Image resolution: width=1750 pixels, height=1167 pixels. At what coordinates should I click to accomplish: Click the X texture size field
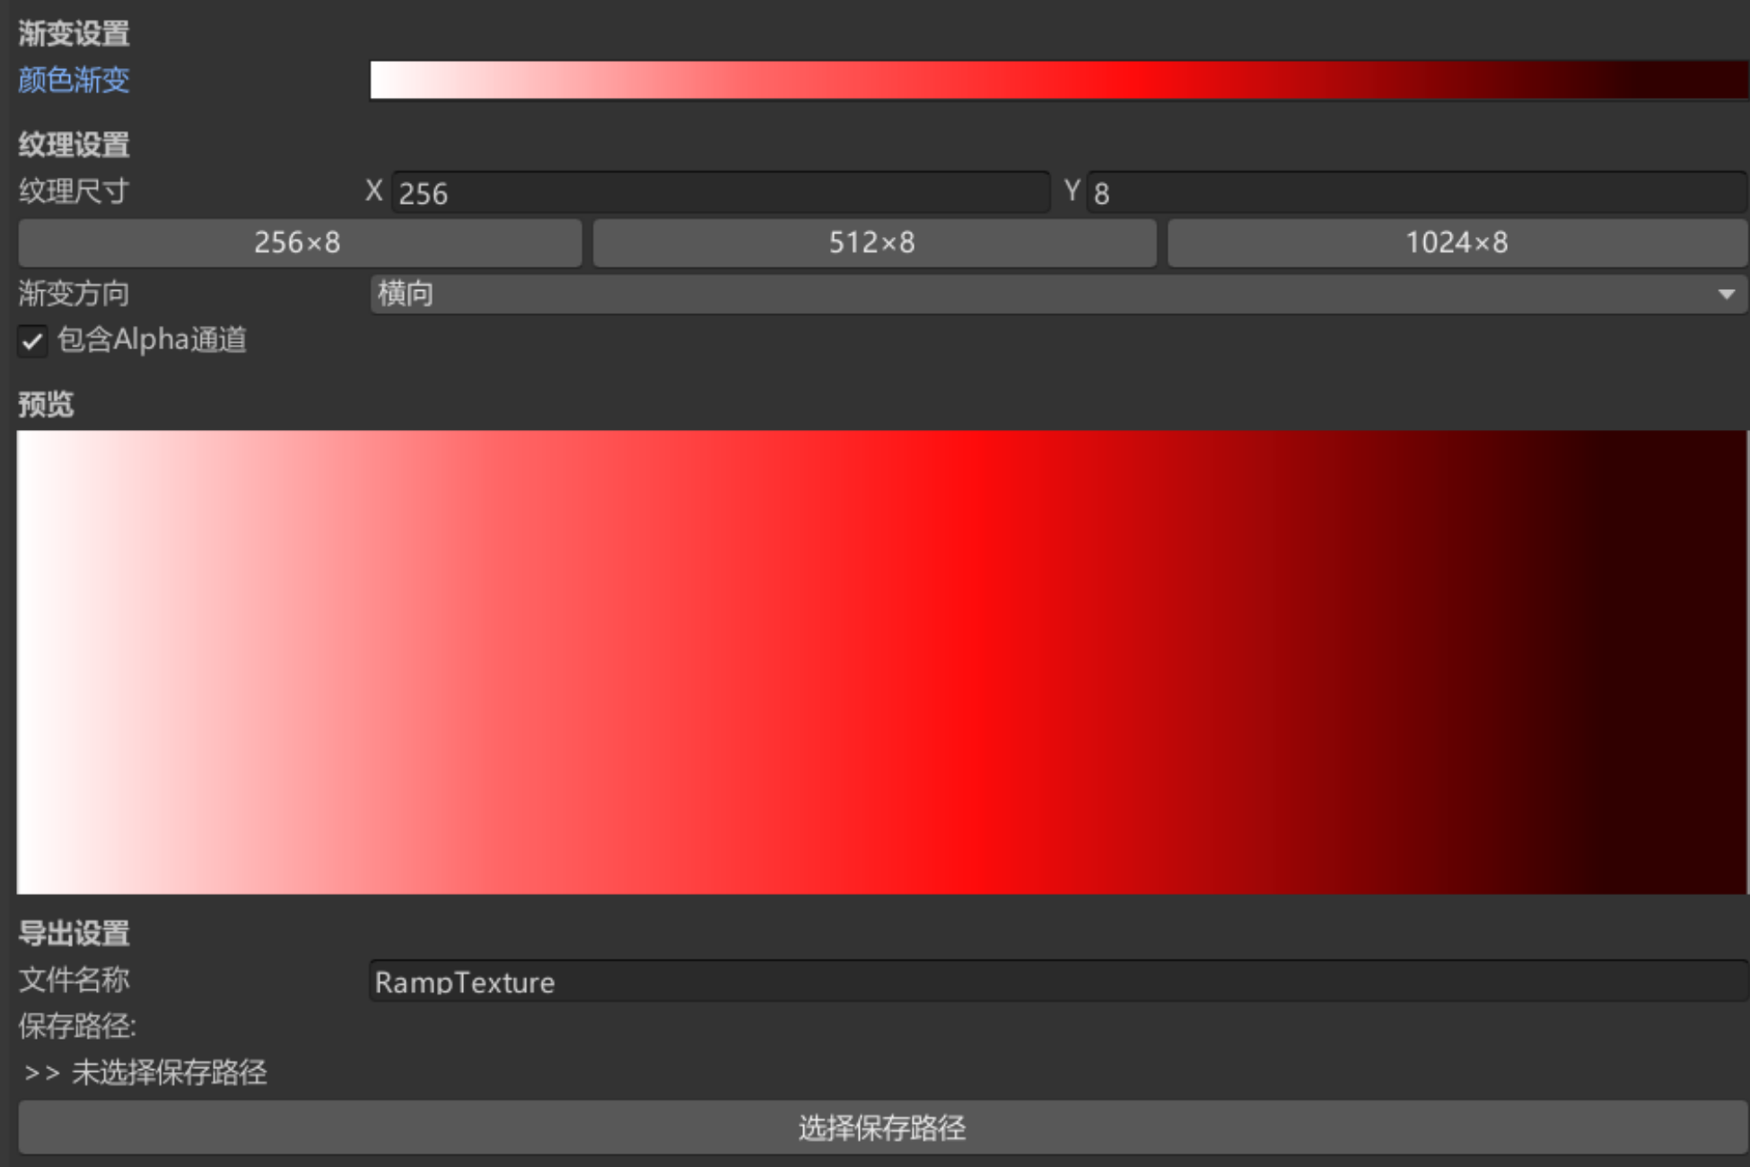click(x=721, y=192)
